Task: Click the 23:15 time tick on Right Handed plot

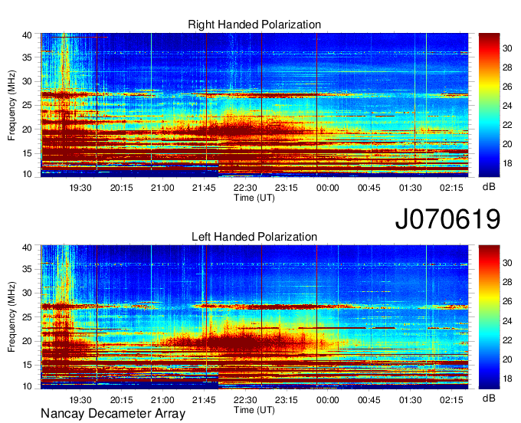Action: [287, 188]
